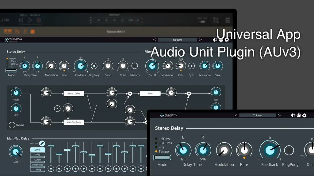Click the first Multi-Tap level fader
The height and width of the screenshot is (176, 314).
(x=51, y=146)
